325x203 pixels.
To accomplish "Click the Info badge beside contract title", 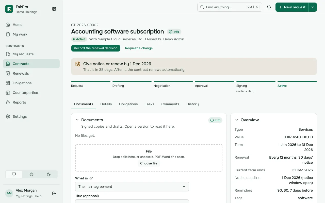I will tap(174, 32).
